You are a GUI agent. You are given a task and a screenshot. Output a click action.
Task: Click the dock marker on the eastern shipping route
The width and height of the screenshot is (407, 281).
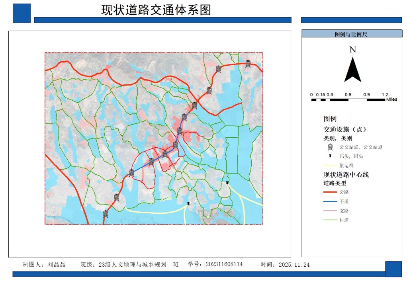(227, 183)
